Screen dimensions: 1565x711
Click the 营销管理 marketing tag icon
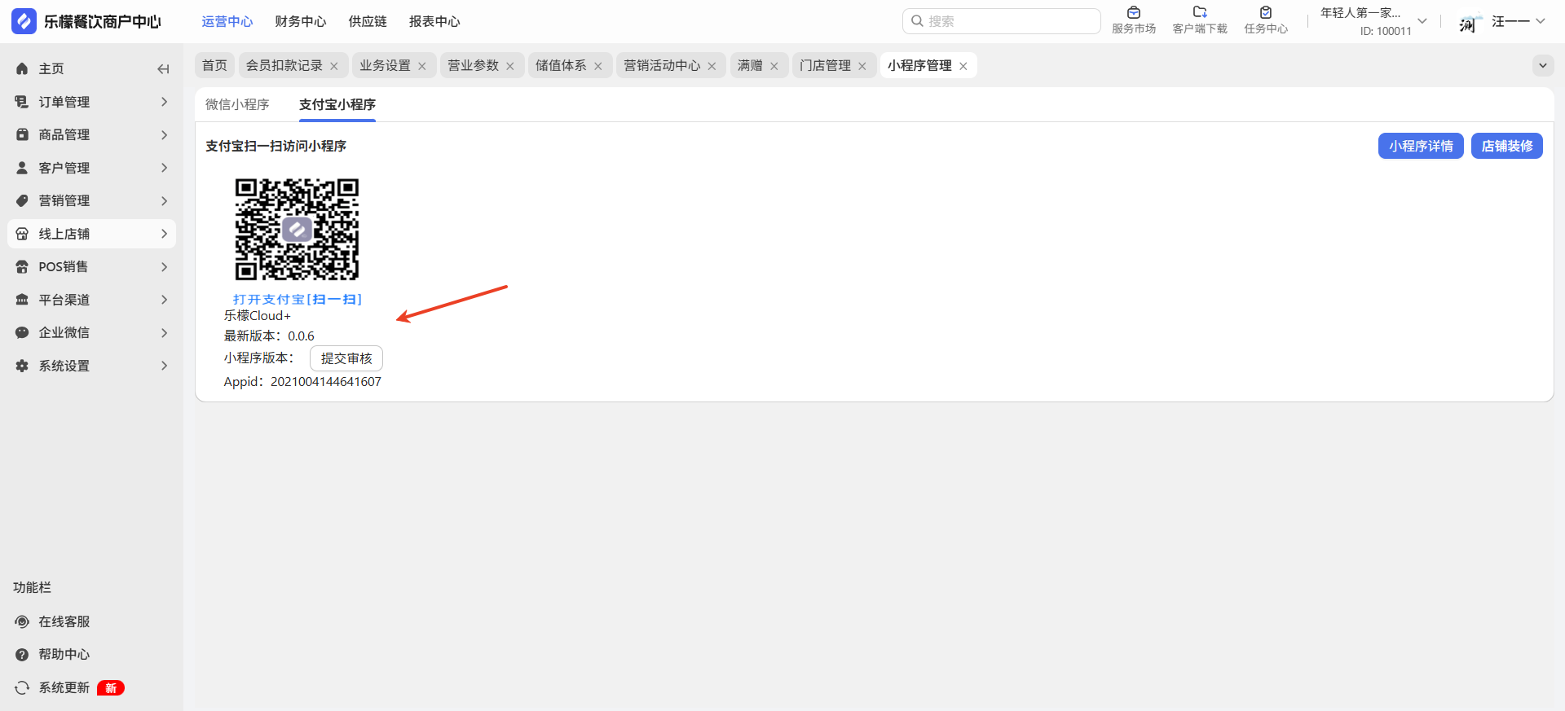point(22,200)
